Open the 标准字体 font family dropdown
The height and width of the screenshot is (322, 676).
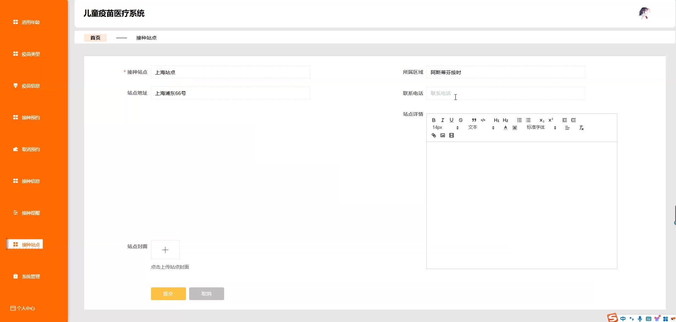(x=541, y=127)
